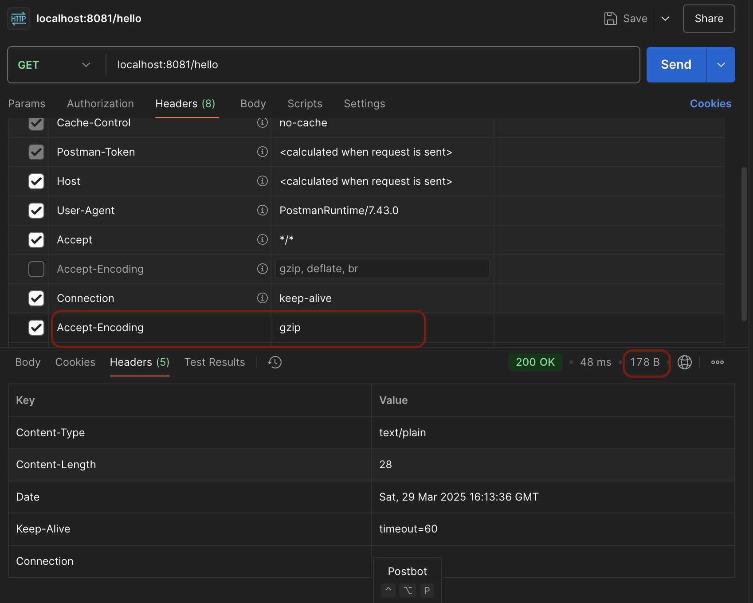Uncheck the Host header checkbox
The width and height of the screenshot is (753, 603).
click(36, 181)
